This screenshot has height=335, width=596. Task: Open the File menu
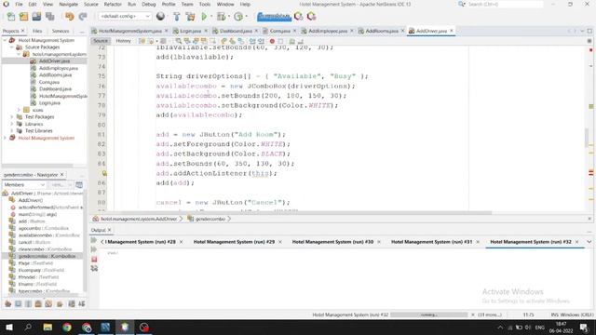[19, 4]
